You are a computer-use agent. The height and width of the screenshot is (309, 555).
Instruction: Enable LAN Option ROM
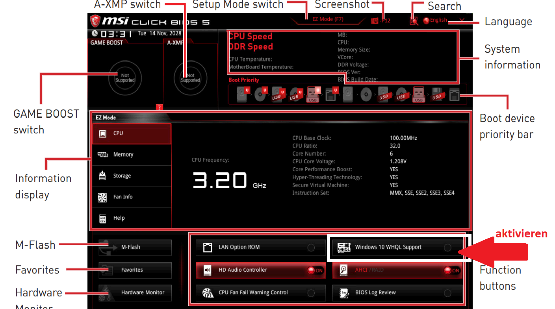(261, 248)
